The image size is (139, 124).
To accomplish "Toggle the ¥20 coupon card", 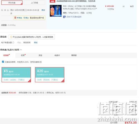I will tap(50, 75).
